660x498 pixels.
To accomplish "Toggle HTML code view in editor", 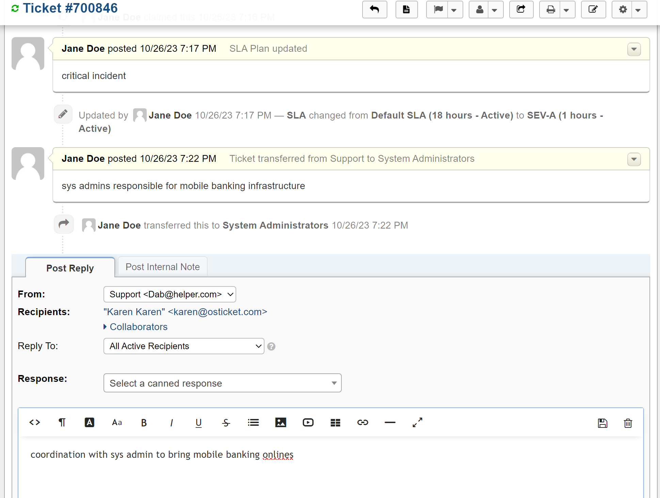I will tap(35, 422).
